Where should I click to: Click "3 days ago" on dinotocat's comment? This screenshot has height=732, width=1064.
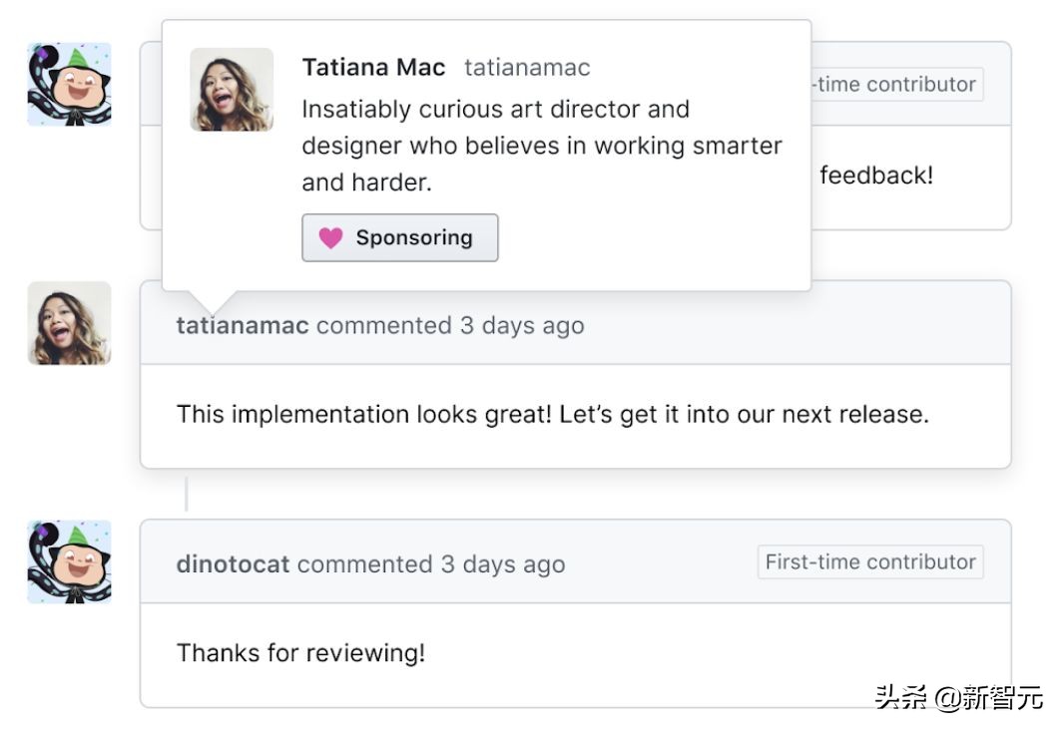503,564
